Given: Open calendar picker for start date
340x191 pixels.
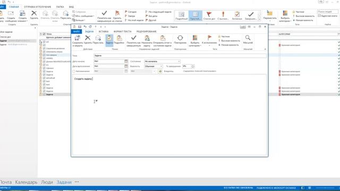Looking at the screenshot, I should (x=126, y=62).
